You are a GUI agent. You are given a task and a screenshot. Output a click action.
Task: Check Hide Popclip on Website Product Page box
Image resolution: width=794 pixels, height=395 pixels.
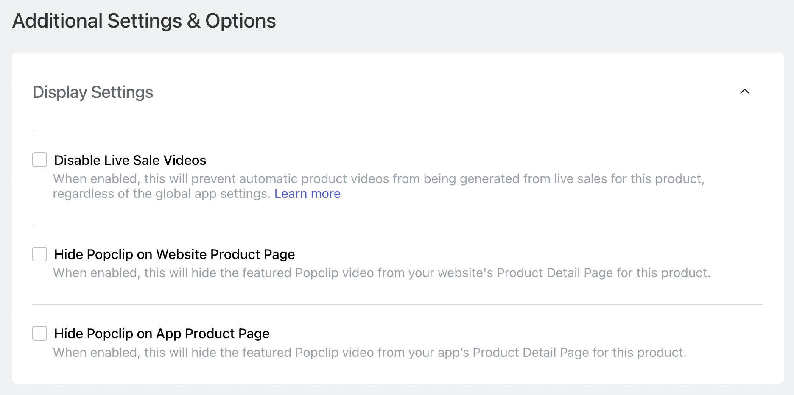[40, 254]
